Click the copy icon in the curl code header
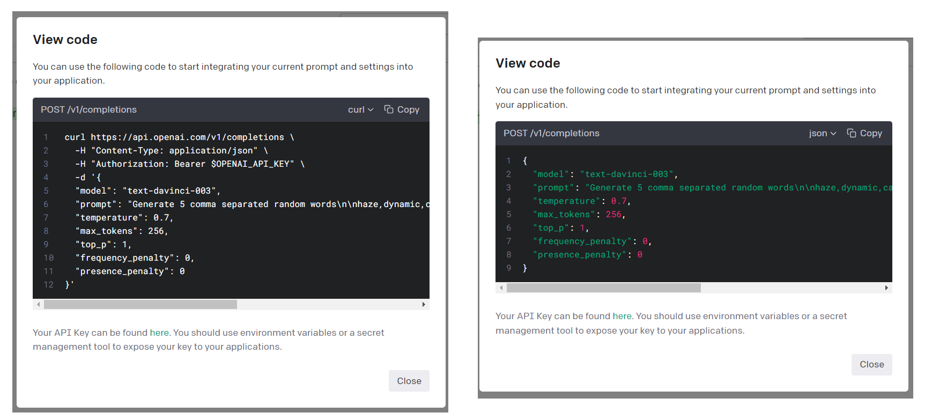This screenshot has width=932, height=420. [389, 109]
